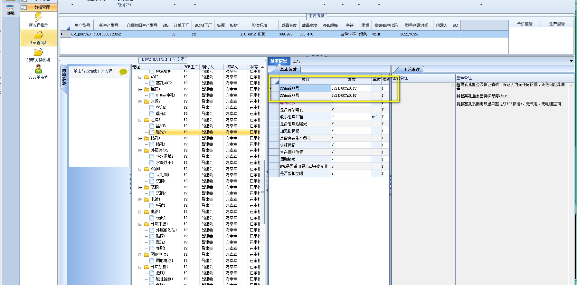
Task: Open the 新流程指示 lightning icon
Action: (x=38, y=17)
